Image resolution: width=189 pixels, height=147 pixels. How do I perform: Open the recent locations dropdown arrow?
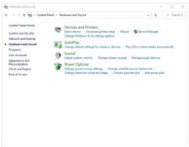(19, 15)
